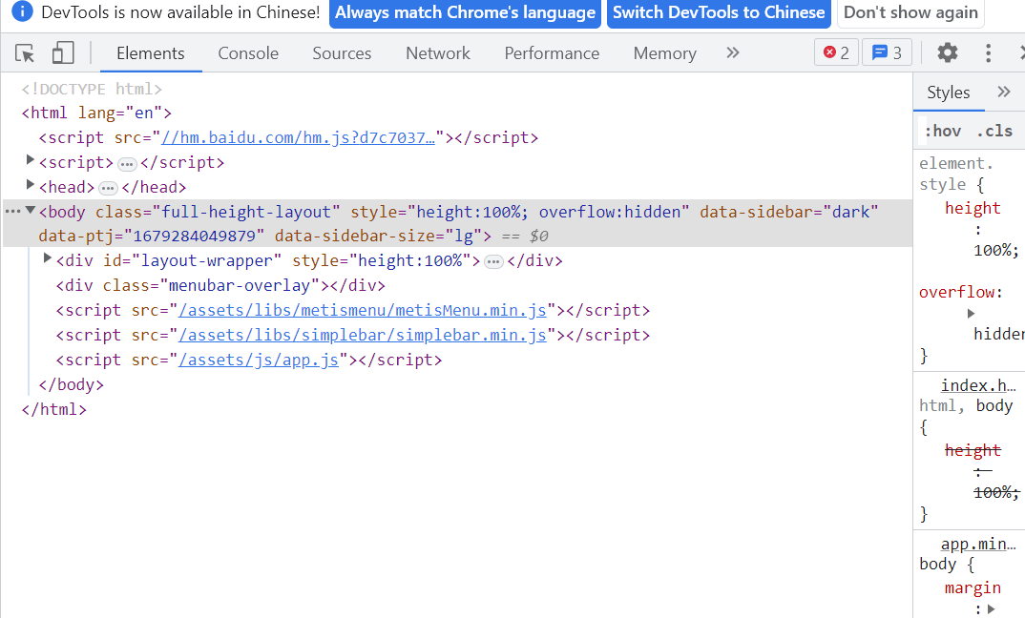The width and height of the screenshot is (1025, 618).
Task: Select the closing </html> tag
Action: coord(54,409)
